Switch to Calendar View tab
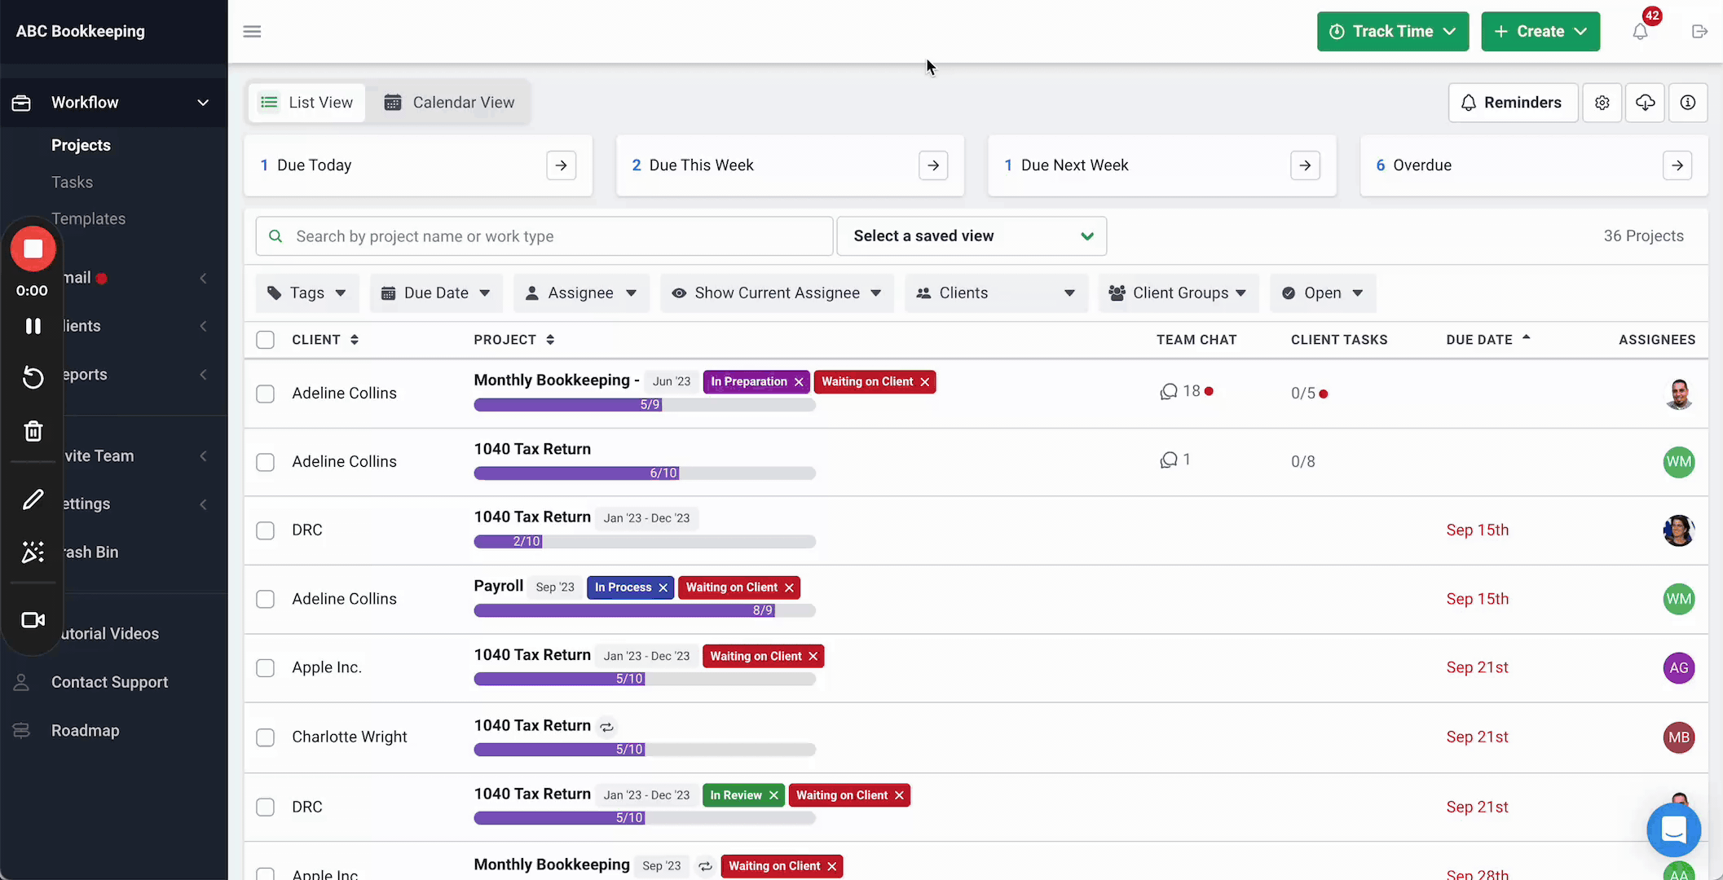The width and height of the screenshot is (1723, 880). [449, 103]
